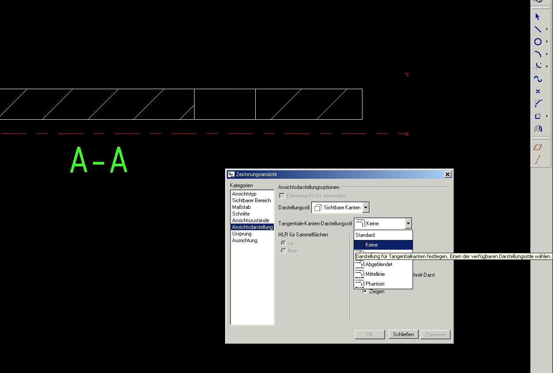Select the Sichtbarer Bereich category
The image size is (553, 373).
tap(251, 200)
